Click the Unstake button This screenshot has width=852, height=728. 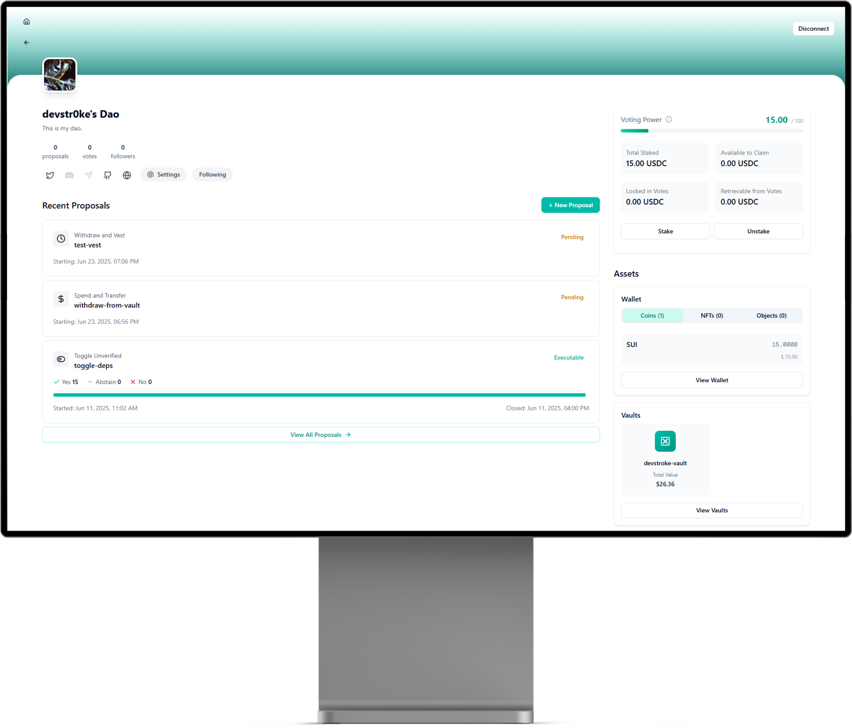[758, 231]
